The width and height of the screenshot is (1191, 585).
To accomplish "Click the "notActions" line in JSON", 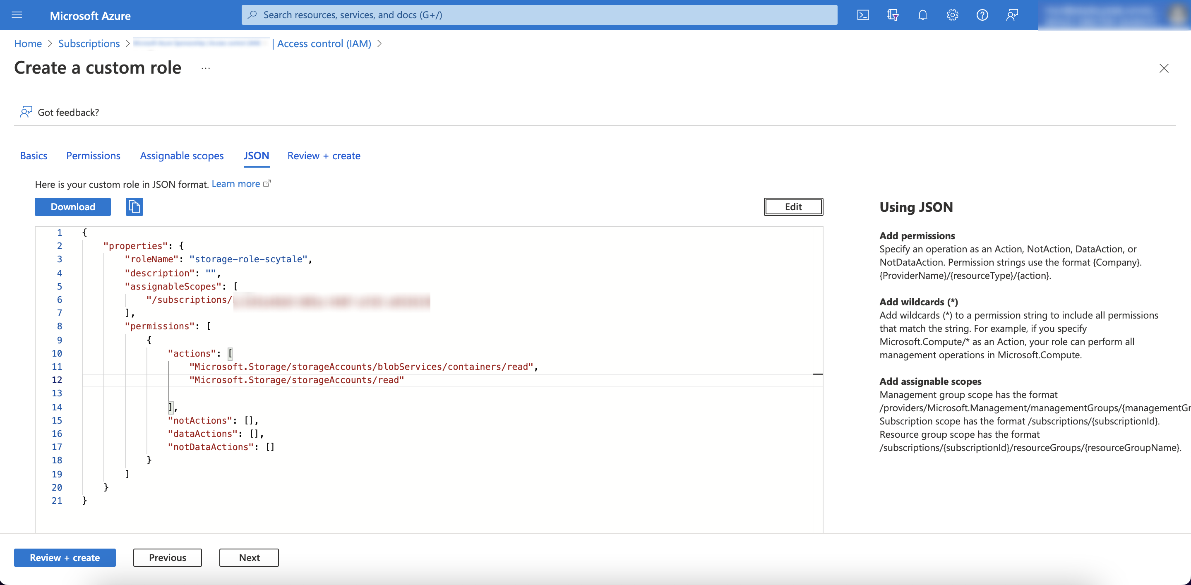I will coord(213,420).
